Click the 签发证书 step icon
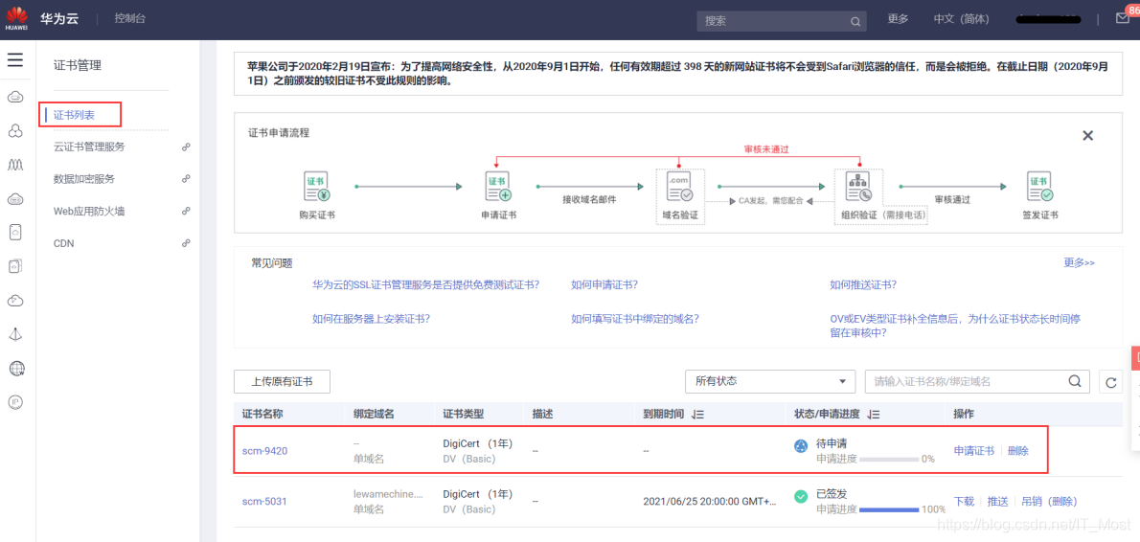Image resolution: width=1140 pixels, height=542 pixels. point(1040,187)
